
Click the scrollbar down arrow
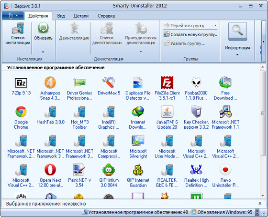pyautogui.click(x=263, y=196)
